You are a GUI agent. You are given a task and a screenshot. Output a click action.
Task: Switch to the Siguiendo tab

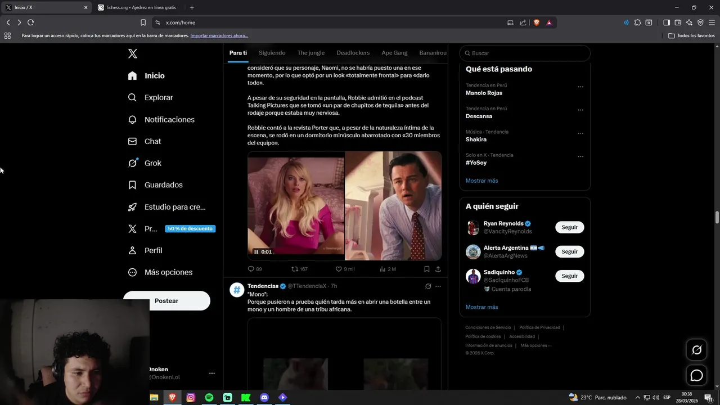(272, 53)
